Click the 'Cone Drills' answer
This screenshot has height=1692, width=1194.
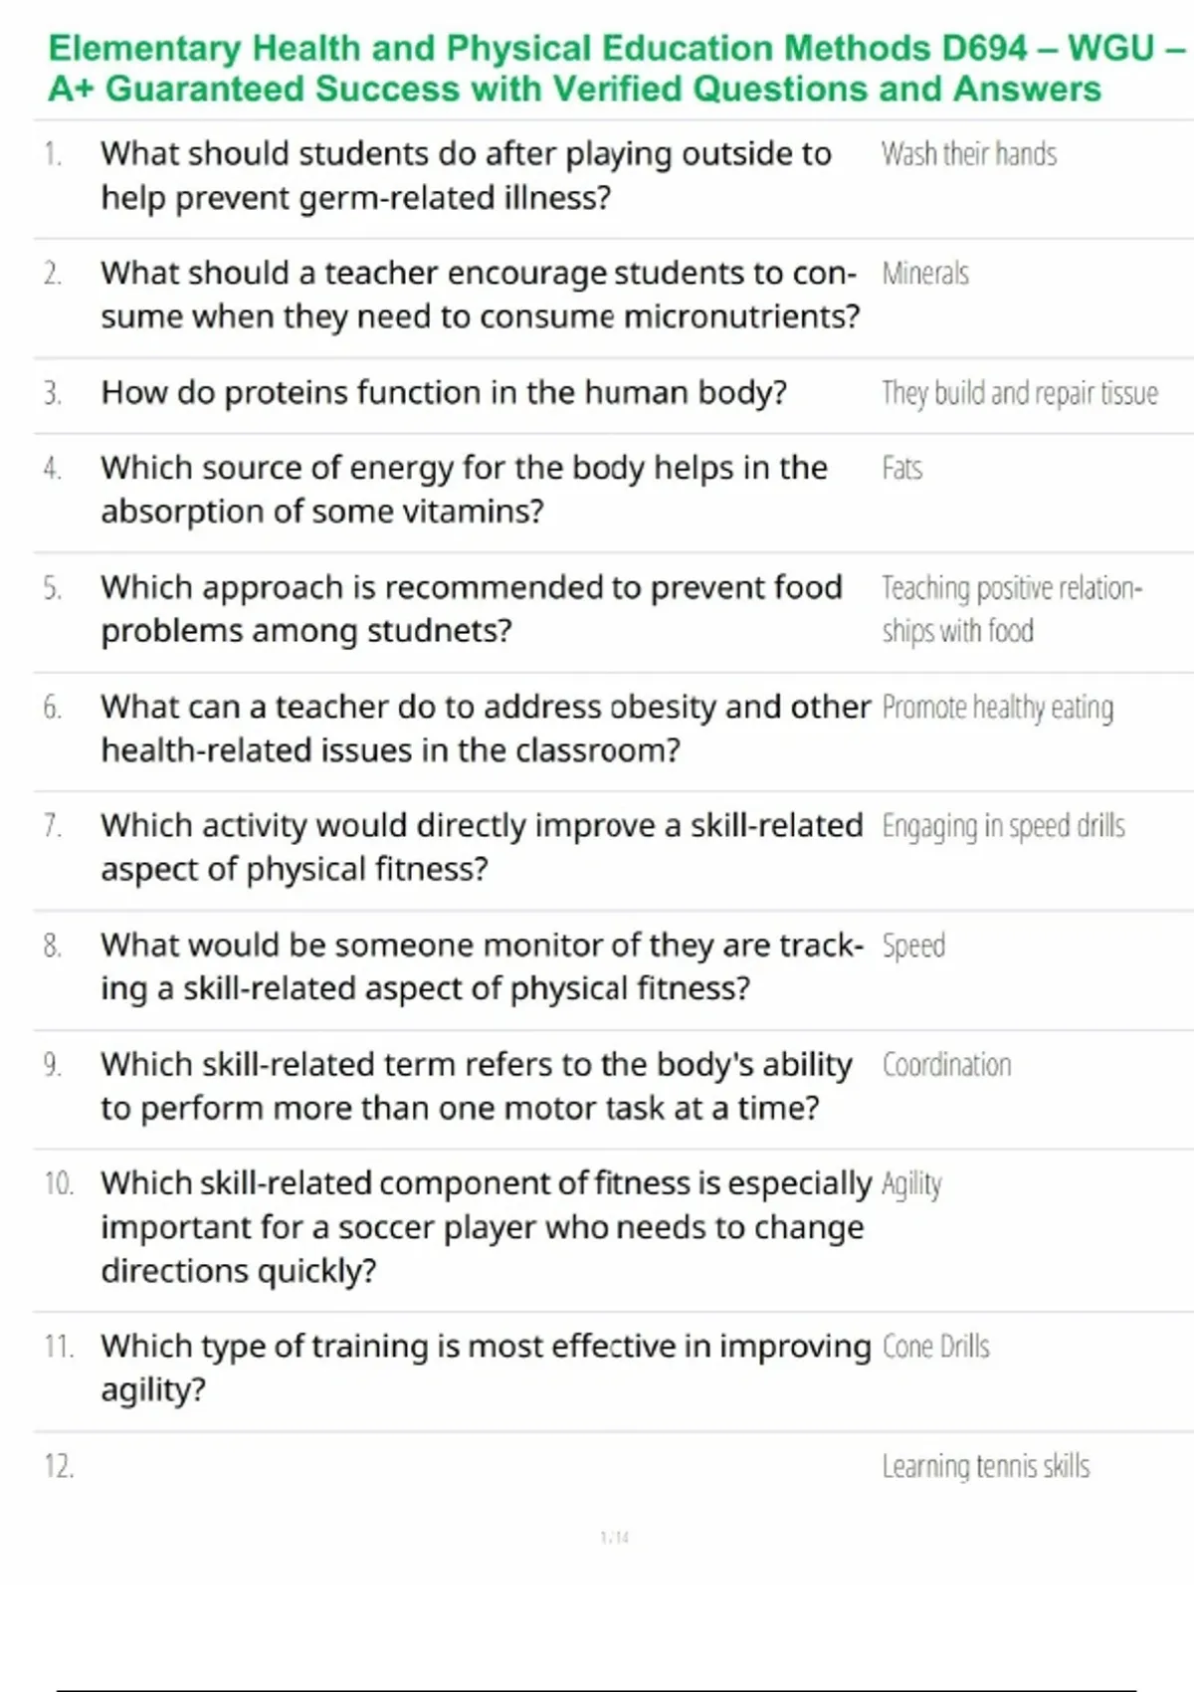tap(935, 1347)
